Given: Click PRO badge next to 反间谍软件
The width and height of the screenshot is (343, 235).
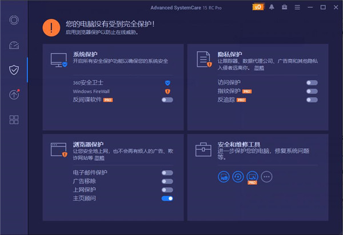Looking at the screenshot, I should point(108,100).
